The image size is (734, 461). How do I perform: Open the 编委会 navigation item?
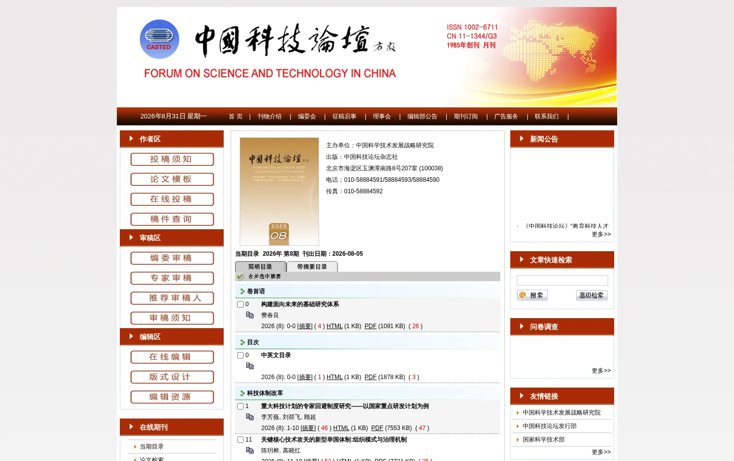point(307,116)
